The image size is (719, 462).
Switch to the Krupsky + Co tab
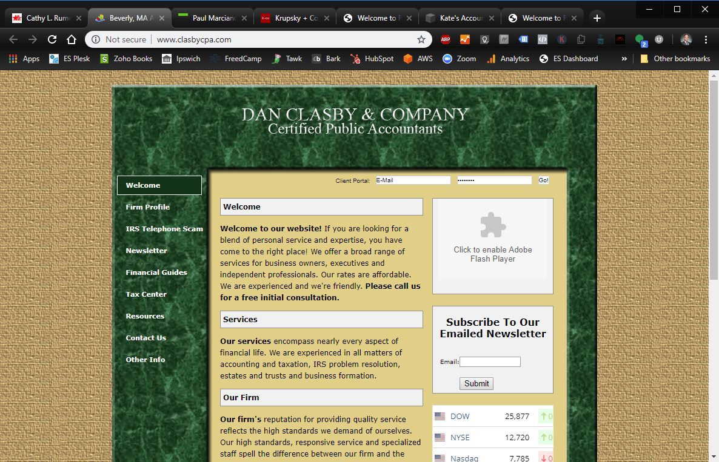click(x=295, y=18)
